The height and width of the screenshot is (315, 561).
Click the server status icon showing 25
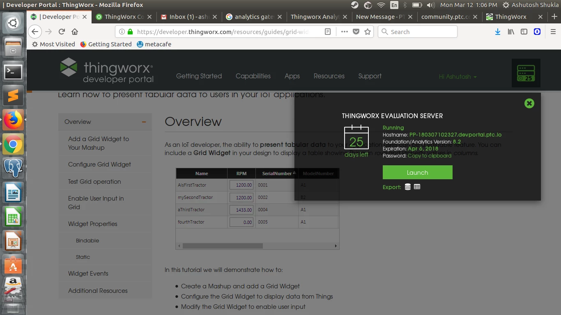526,73
